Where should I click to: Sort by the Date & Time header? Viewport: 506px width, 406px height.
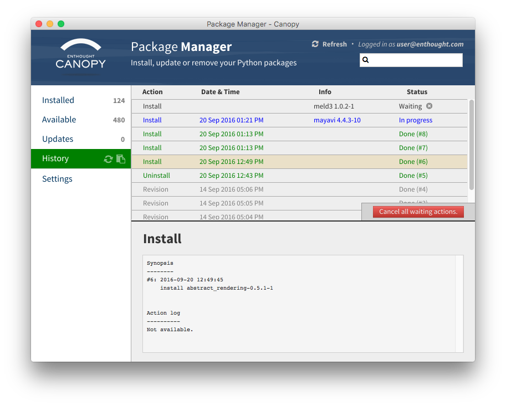pyautogui.click(x=221, y=92)
